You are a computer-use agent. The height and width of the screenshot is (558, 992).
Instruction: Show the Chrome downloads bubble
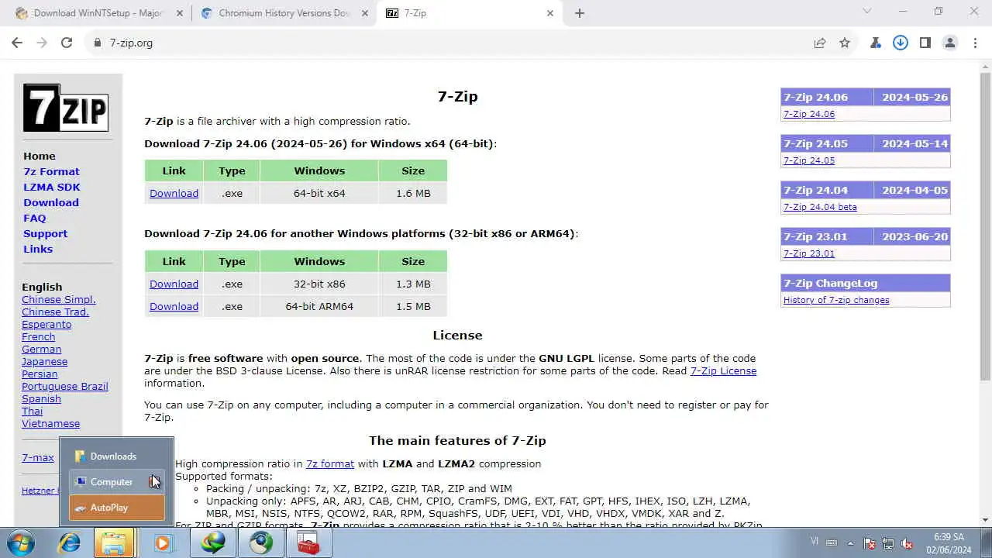[901, 43]
